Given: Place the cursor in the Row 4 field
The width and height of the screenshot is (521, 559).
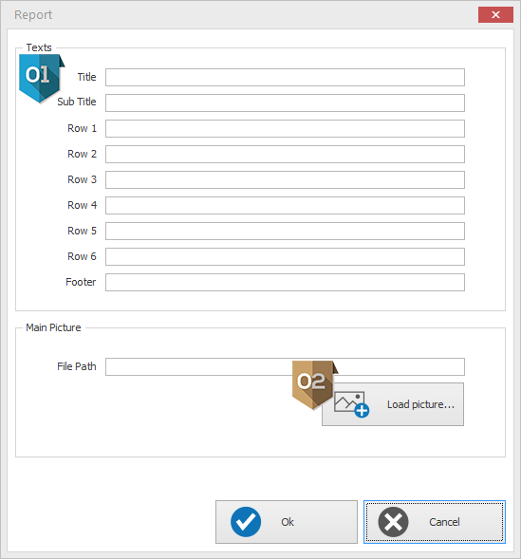Looking at the screenshot, I should pos(285,206).
